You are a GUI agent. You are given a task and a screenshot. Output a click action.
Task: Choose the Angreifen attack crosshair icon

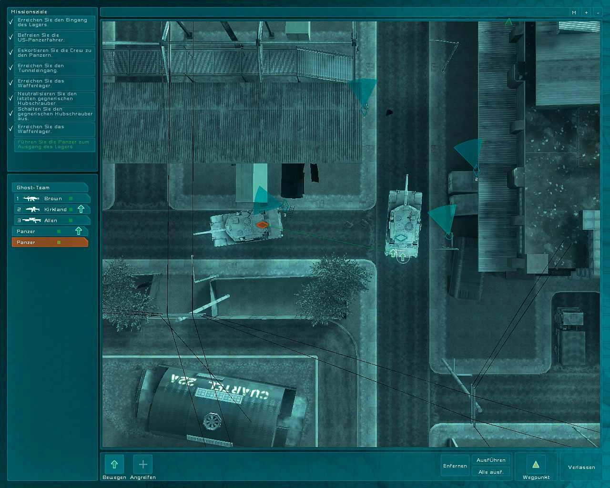(143, 464)
